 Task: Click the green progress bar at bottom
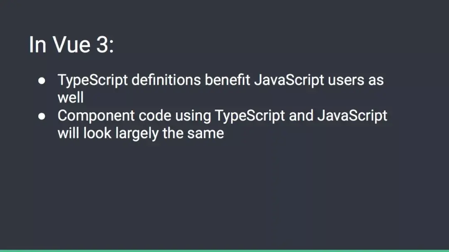point(224,250)
